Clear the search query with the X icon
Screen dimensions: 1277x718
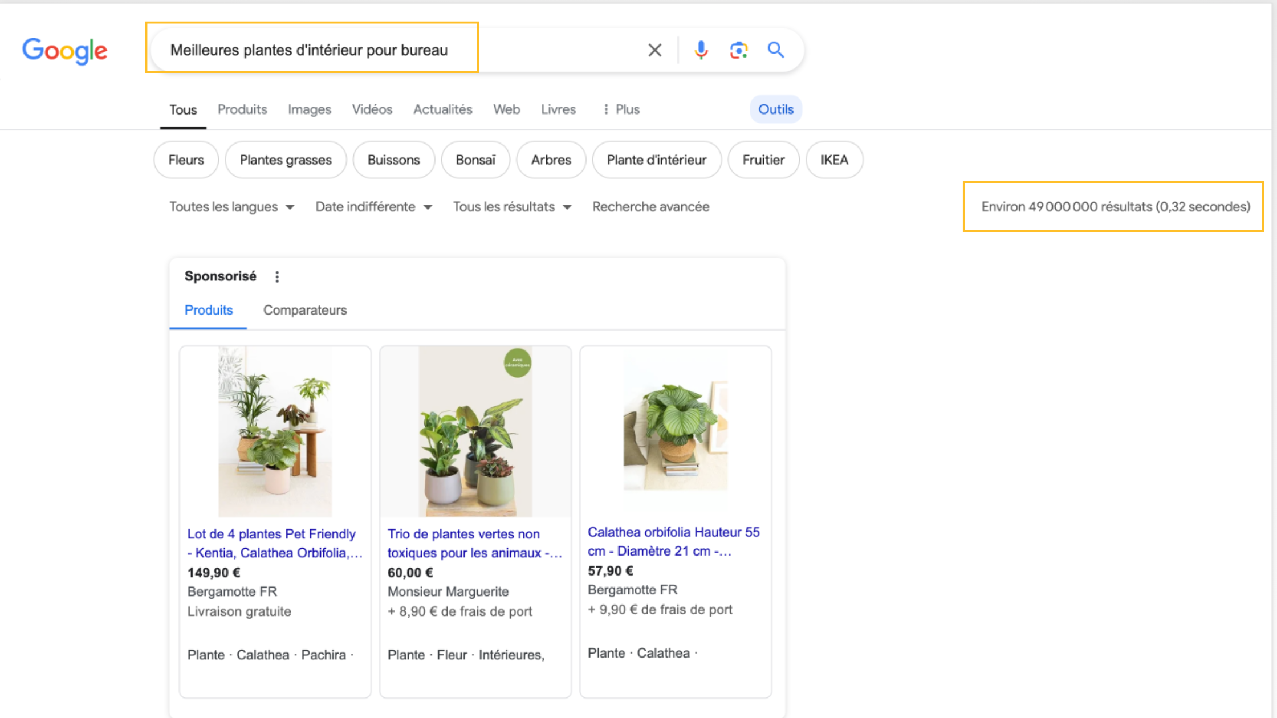[655, 50]
